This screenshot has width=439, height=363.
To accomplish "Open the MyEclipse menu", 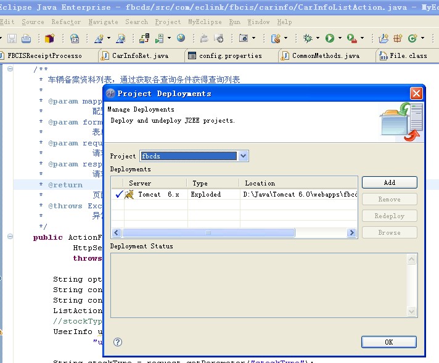I will [205, 22].
